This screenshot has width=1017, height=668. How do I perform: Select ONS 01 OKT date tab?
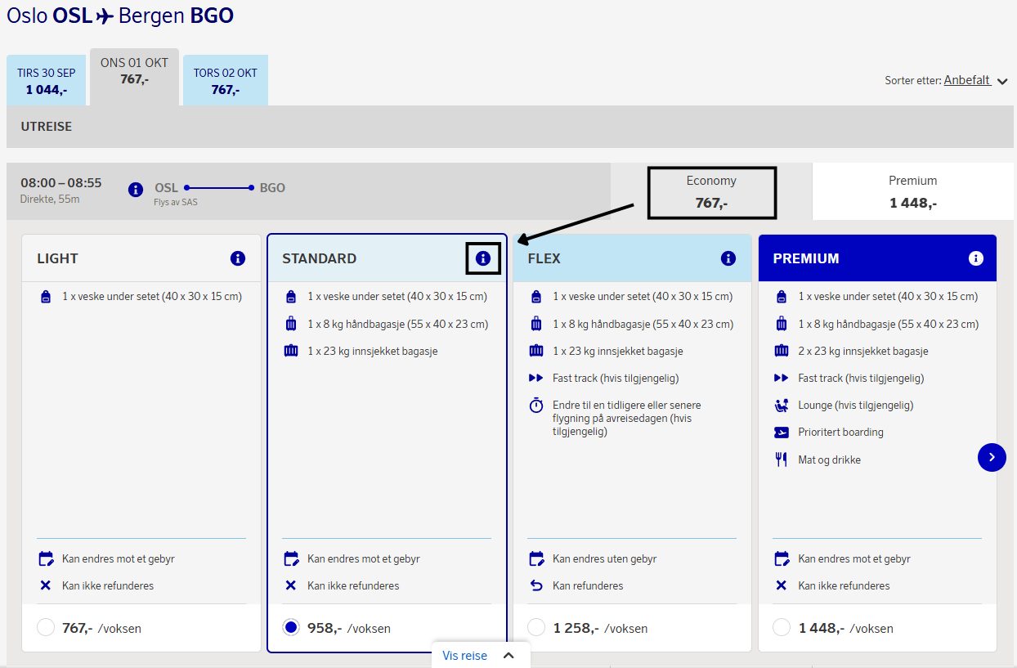coord(134,77)
